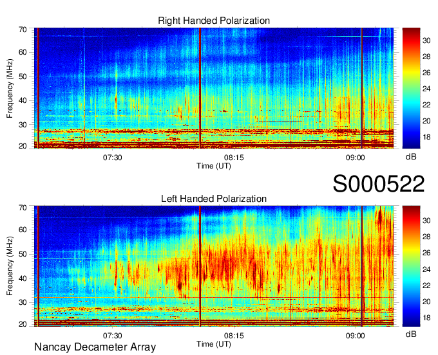Viewport: 438px width, 355px height.
Task: Click the "70" frequency tick of bottom plot
Action: [x=23, y=208]
